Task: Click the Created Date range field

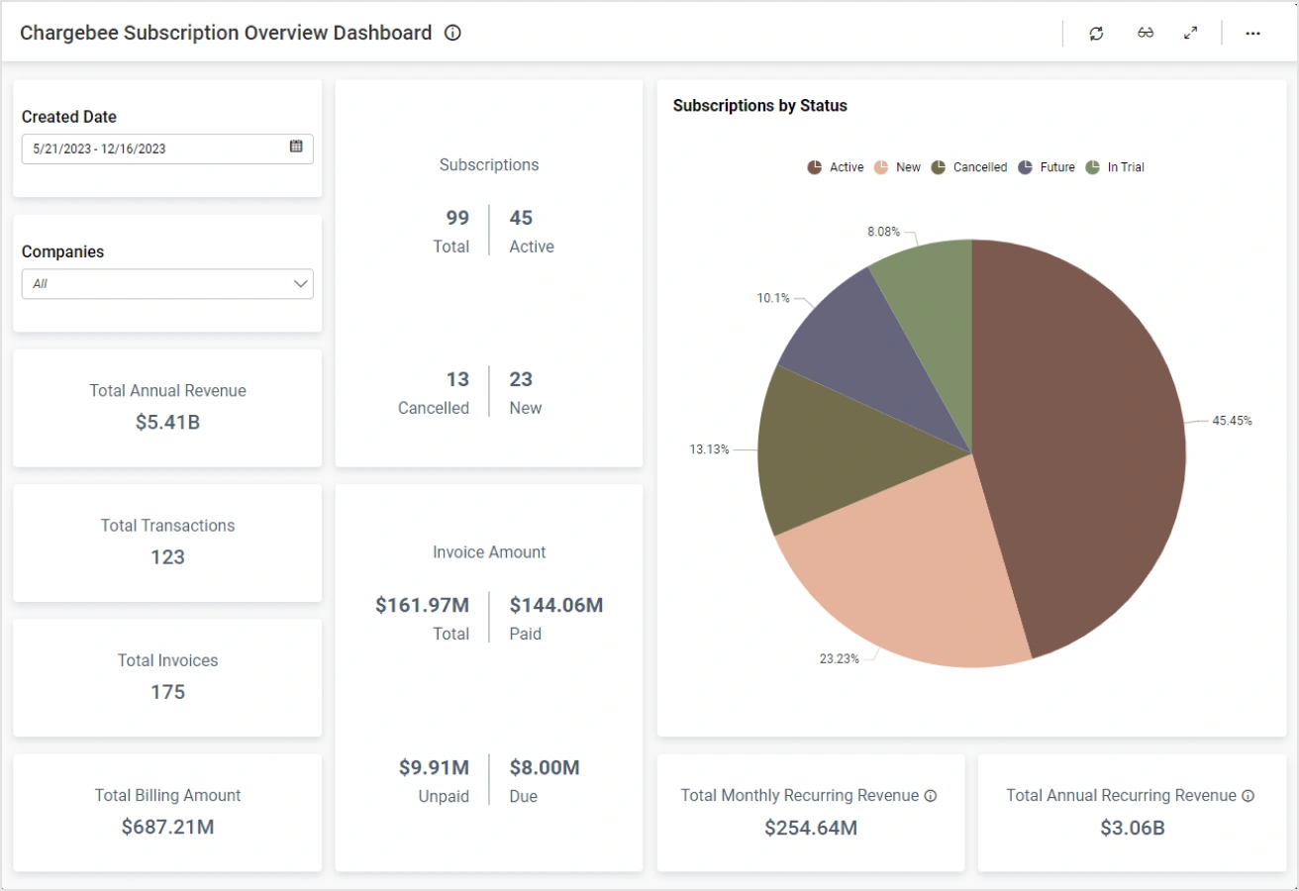Action: pos(153,149)
